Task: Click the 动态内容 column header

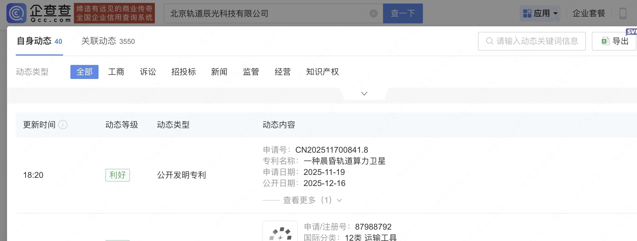Action: [x=279, y=125]
